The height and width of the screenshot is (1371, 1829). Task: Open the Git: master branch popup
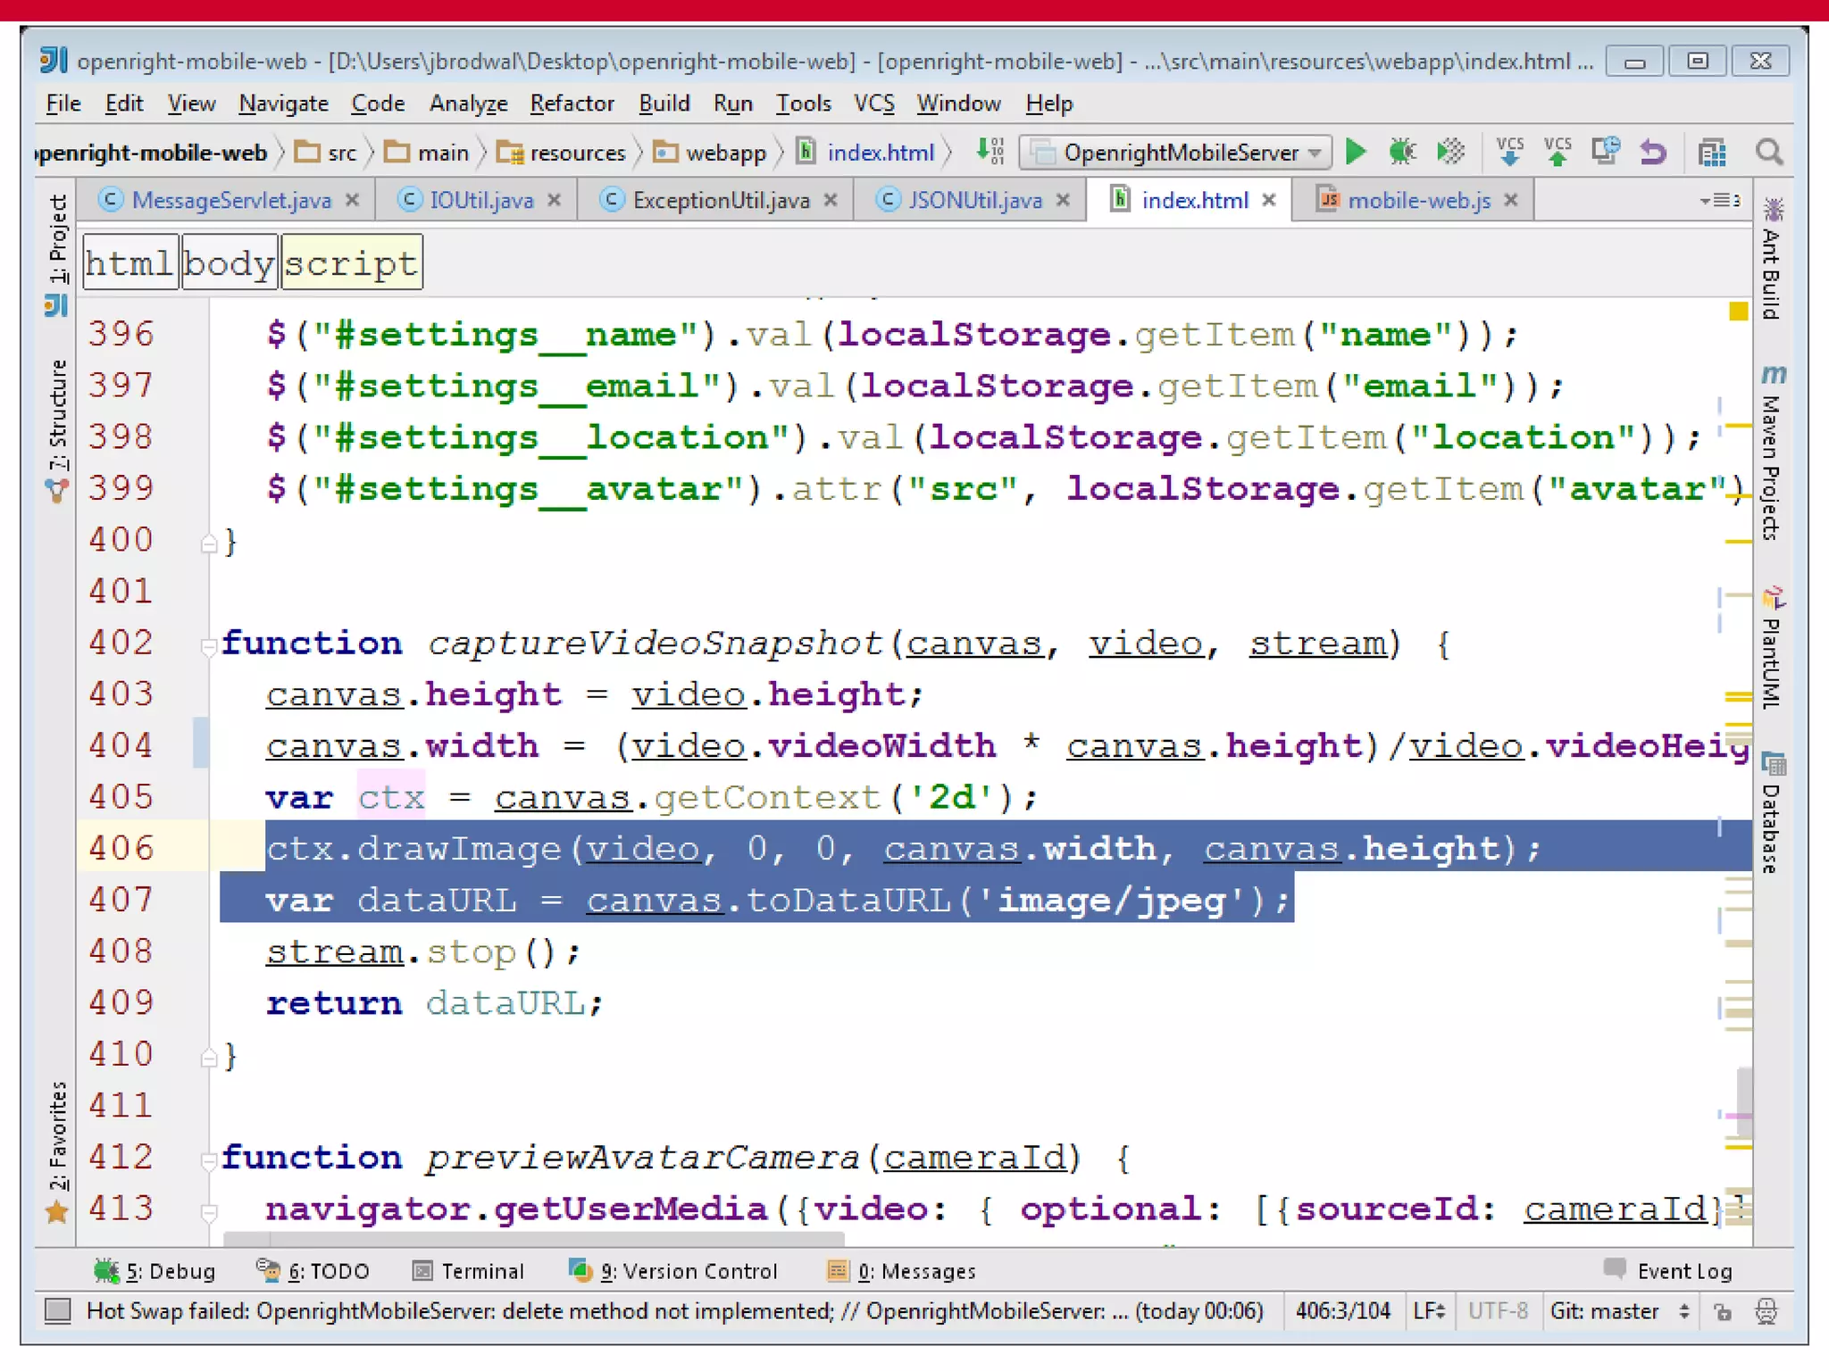coord(1618,1311)
